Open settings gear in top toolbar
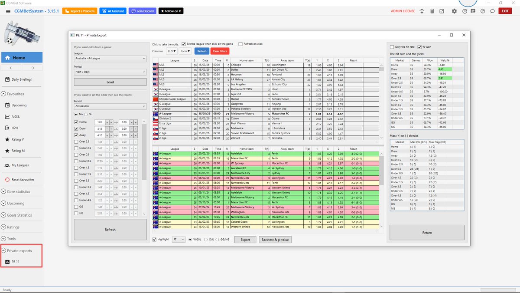This screenshot has width=520, height=293. click(454, 11)
